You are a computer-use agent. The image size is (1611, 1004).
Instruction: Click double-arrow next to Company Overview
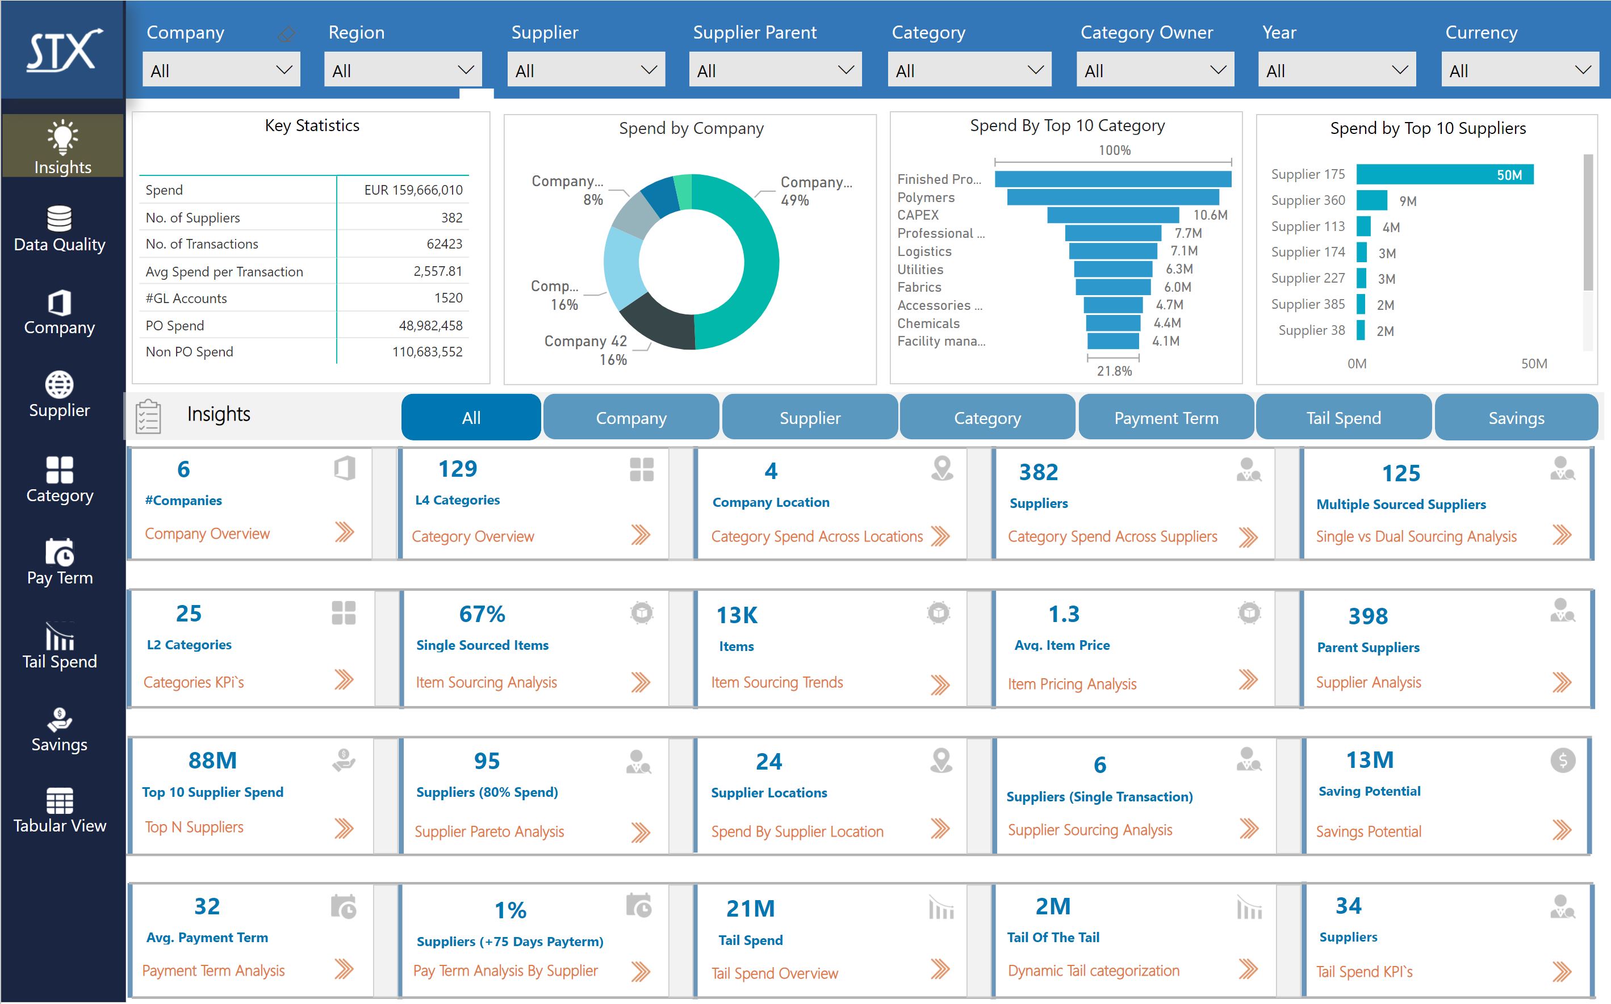[x=344, y=532]
